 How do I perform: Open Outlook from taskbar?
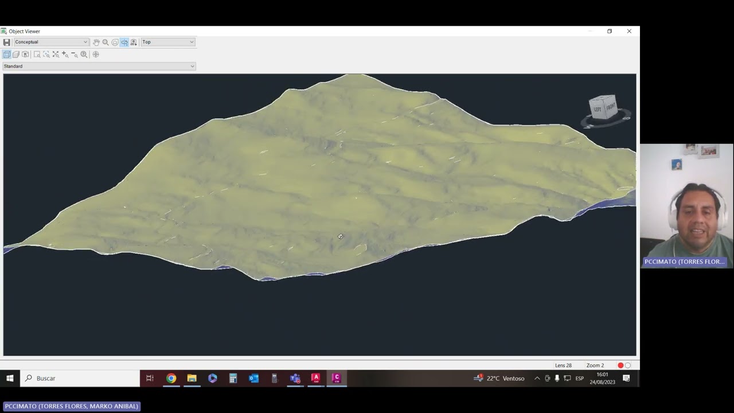point(253,378)
